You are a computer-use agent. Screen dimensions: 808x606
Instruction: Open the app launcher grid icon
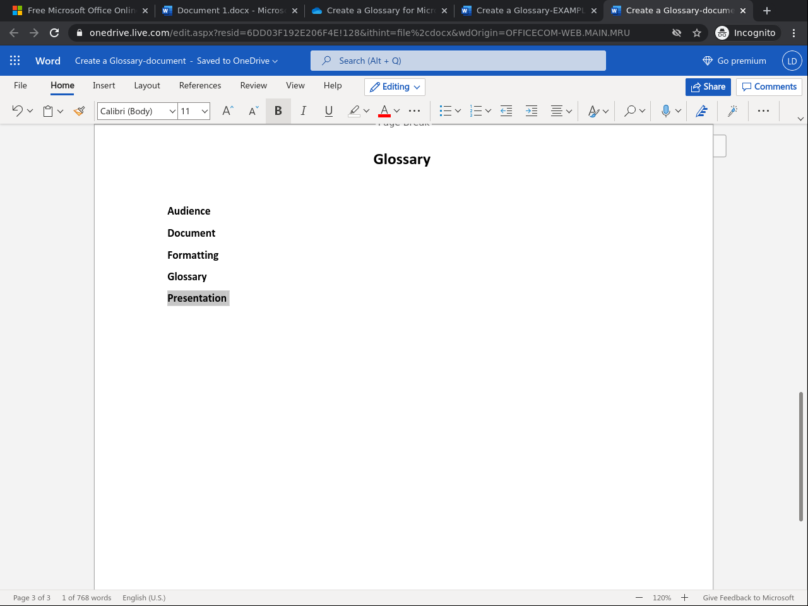point(15,61)
